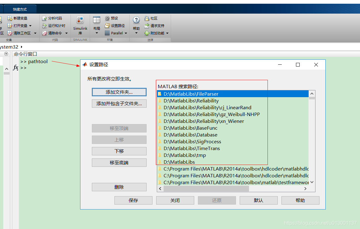The height and width of the screenshot is (229, 360).
Task: Click the Close (关闭) button
Action: click(175, 200)
